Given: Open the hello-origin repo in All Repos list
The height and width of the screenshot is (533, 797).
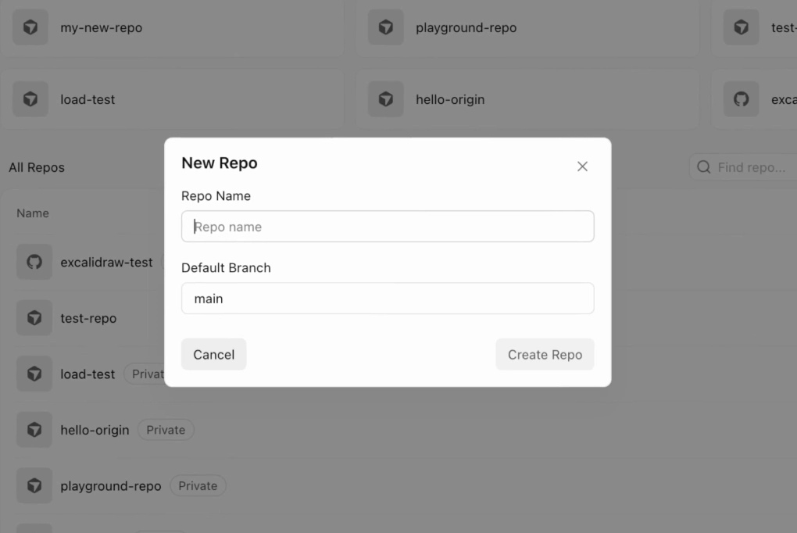Looking at the screenshot, I should coord(95,431).
